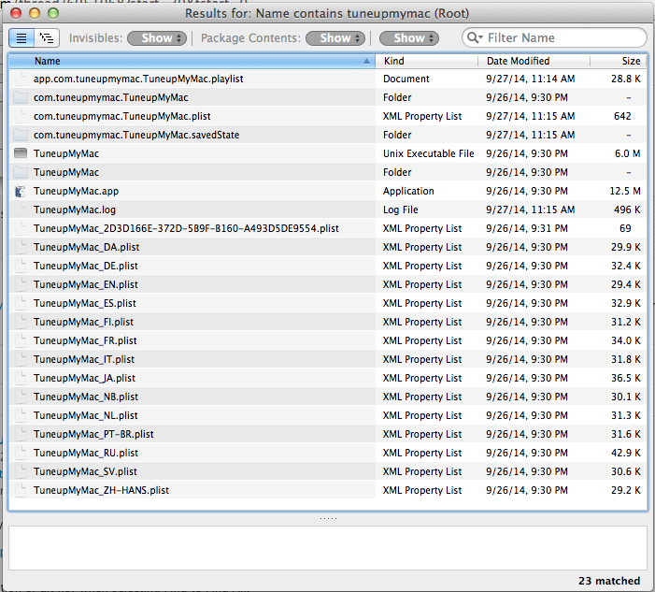Open the third Show popup menu
This screenshot has height=592, width=655.
click(x=409, y=38)
